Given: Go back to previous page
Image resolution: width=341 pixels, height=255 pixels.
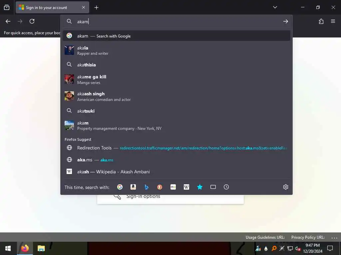Looking at the screenshot, I should click(x=8, y=21).
